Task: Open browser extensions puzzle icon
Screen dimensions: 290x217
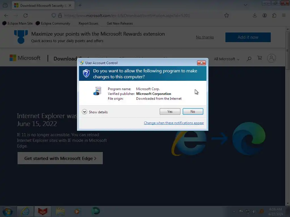Action: pos(274,16)
